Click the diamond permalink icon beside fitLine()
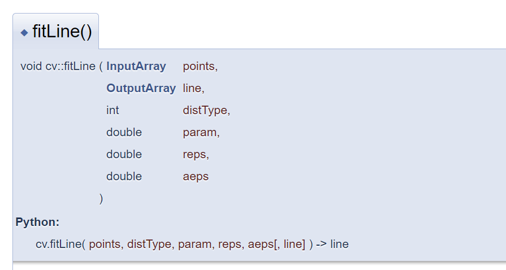 [x=24, y=33]
